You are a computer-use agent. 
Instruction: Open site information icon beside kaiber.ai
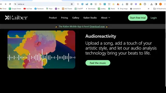coord(15,4)
